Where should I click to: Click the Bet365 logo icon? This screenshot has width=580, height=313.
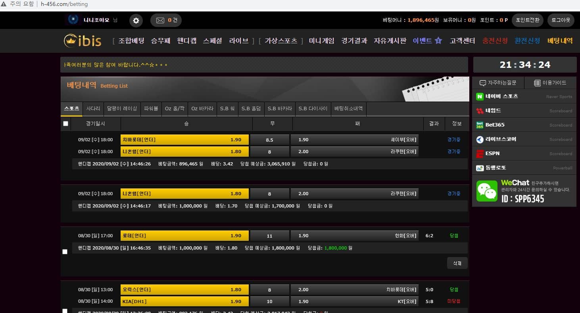(x=480, y=125)
